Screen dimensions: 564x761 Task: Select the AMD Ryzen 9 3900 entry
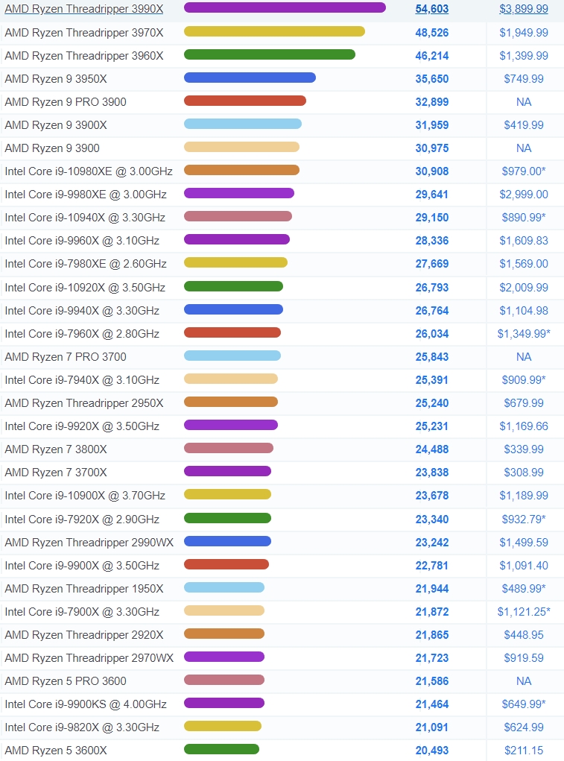click(x=52, y=148)
